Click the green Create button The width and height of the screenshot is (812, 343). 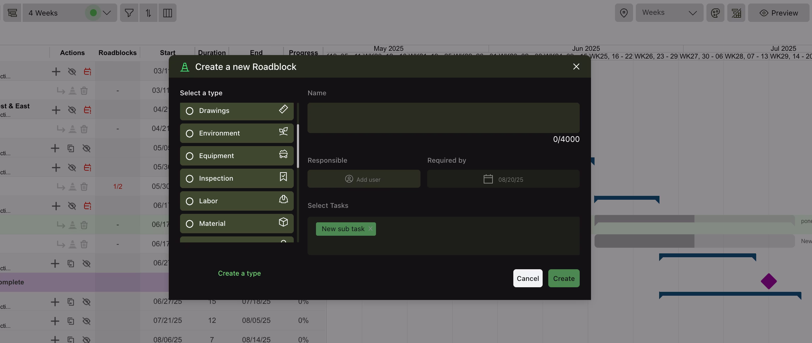point(564,278)
